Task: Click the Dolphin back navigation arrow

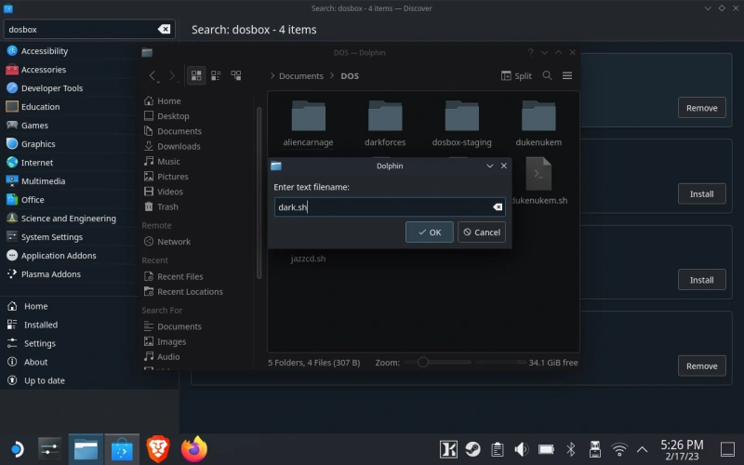Action: click(153, 76)
